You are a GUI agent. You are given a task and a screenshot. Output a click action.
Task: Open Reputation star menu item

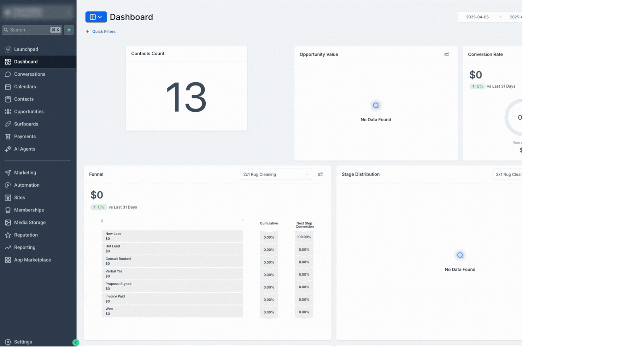tap(26, 235)
